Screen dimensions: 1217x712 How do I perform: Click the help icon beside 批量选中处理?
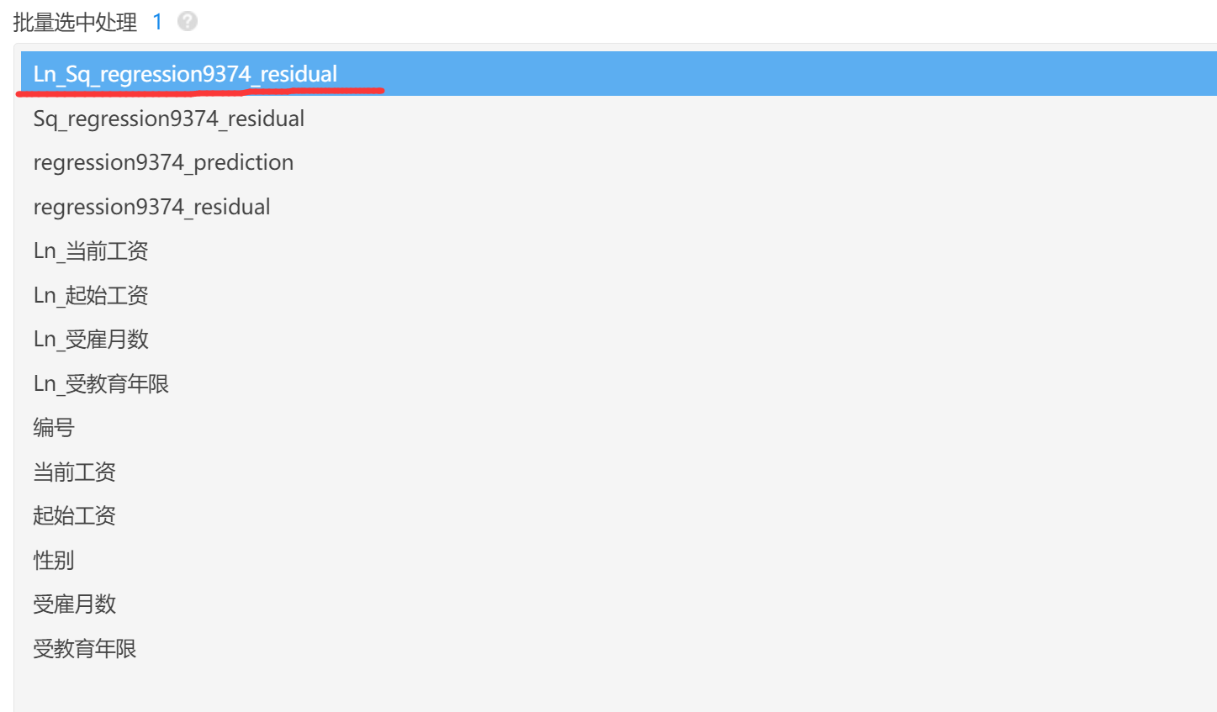188,21
